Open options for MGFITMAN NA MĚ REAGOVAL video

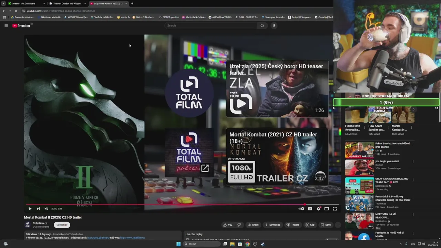coord(413,215)
